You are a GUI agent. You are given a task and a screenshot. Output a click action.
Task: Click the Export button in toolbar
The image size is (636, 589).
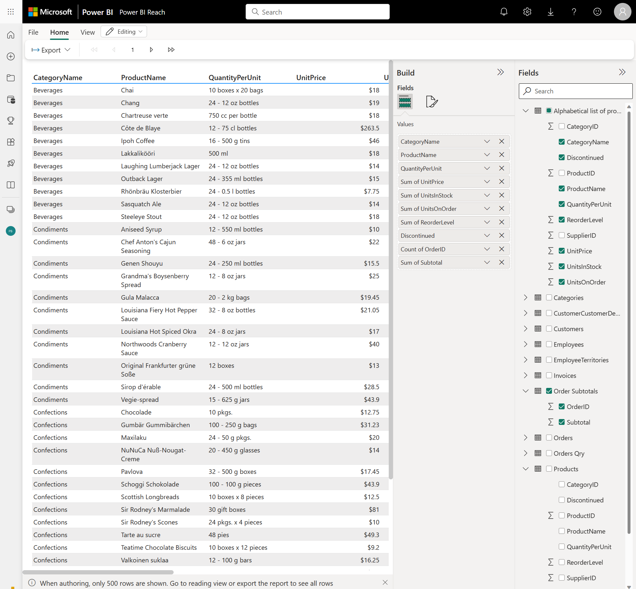click(51, 50)
